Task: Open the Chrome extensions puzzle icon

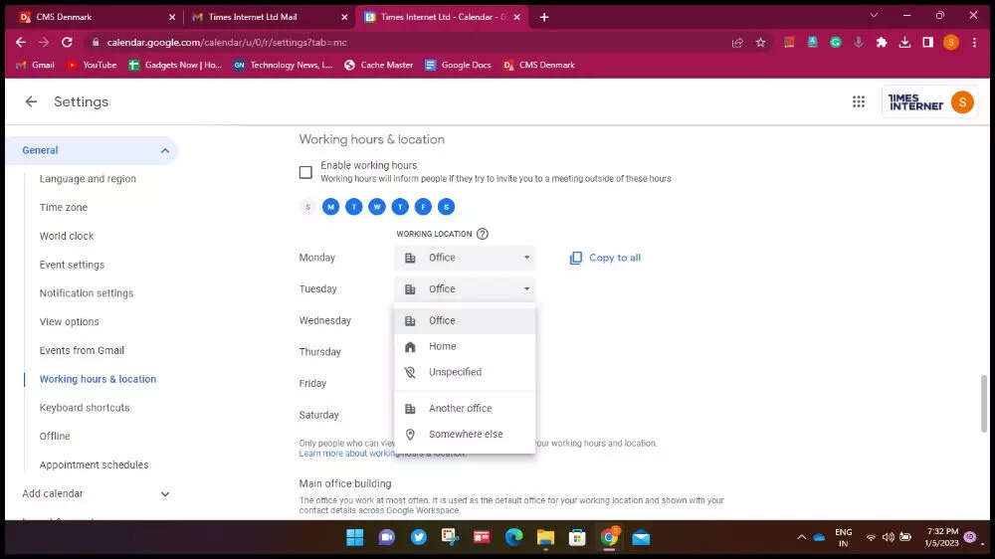Action: pos(882,43)
